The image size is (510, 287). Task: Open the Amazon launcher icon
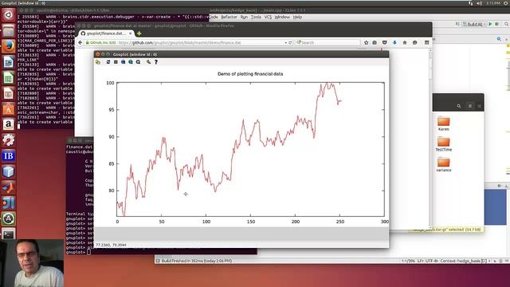click(9, 124)
